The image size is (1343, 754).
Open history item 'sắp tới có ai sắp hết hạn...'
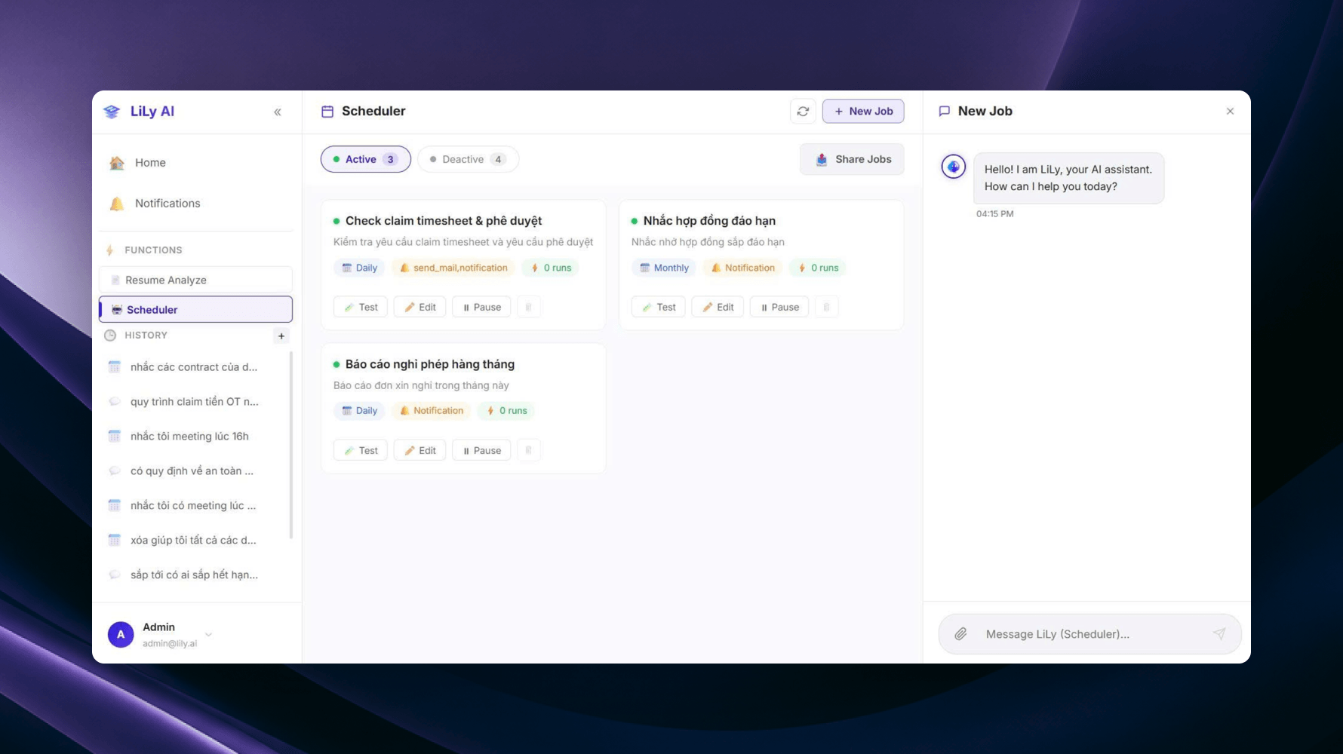tap(194, 575)
